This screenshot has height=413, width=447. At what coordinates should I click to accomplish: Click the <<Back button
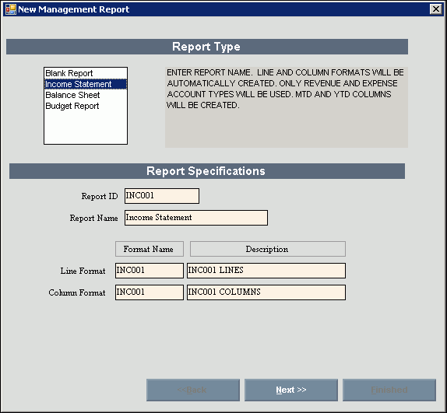(193, 390)
